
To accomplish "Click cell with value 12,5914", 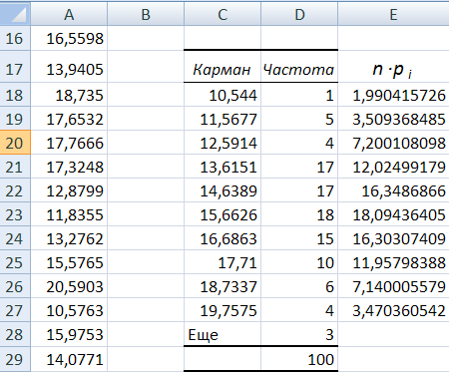I will click(x=223, y=143).
